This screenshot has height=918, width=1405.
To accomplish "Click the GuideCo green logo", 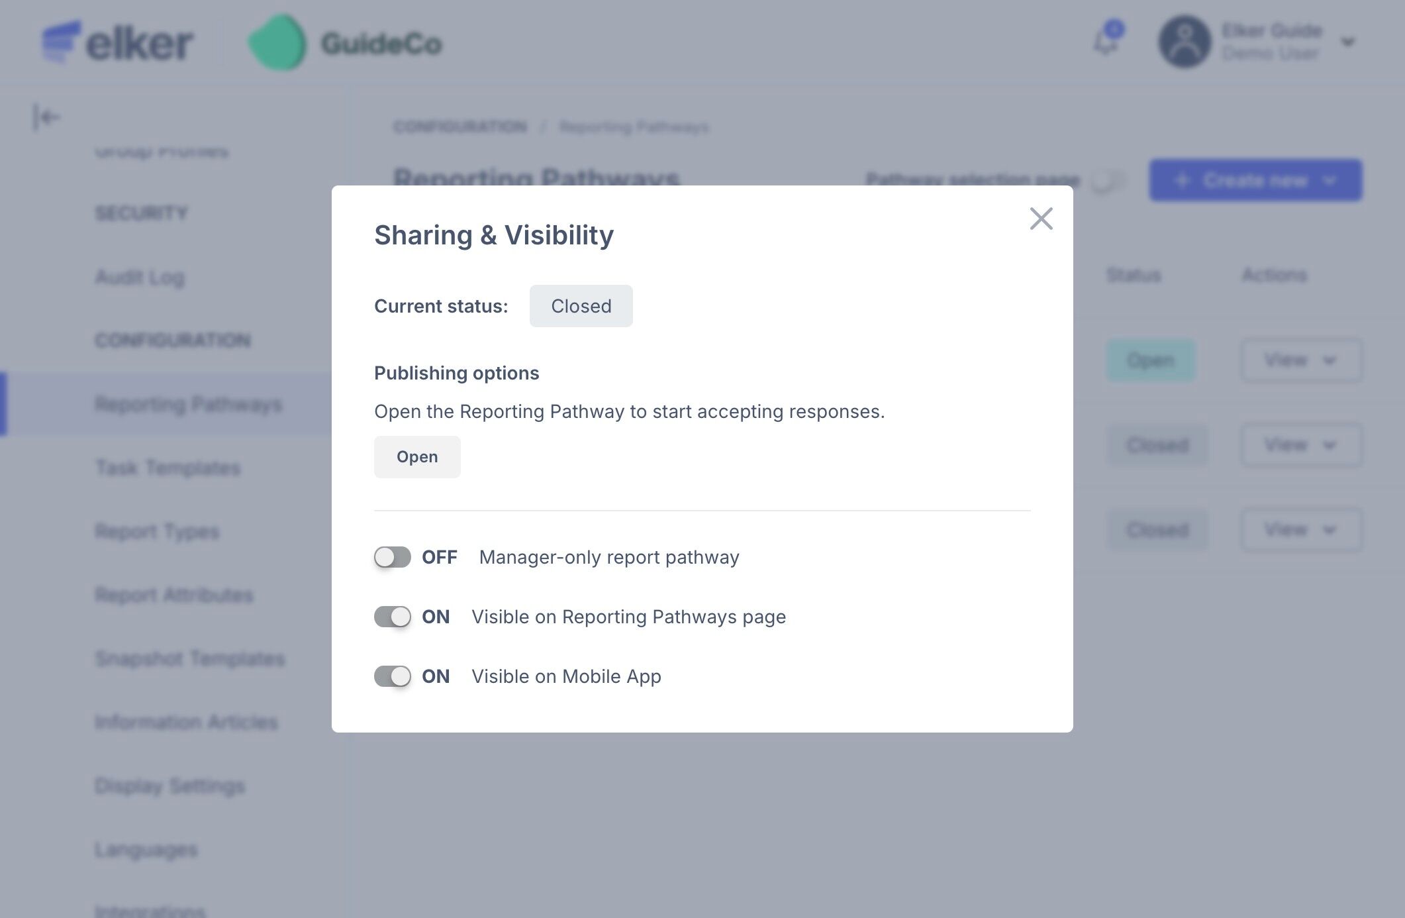I will click(277, 43).
